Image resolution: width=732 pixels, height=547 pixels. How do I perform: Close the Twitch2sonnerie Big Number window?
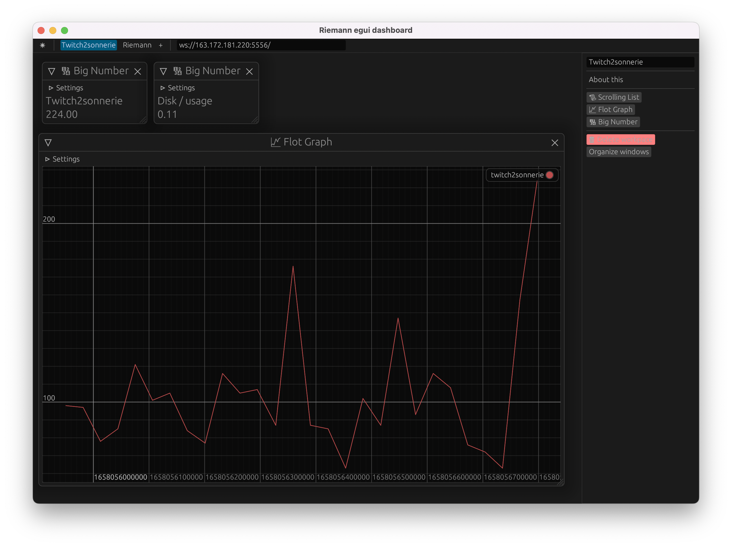click(x=138, y=71)
